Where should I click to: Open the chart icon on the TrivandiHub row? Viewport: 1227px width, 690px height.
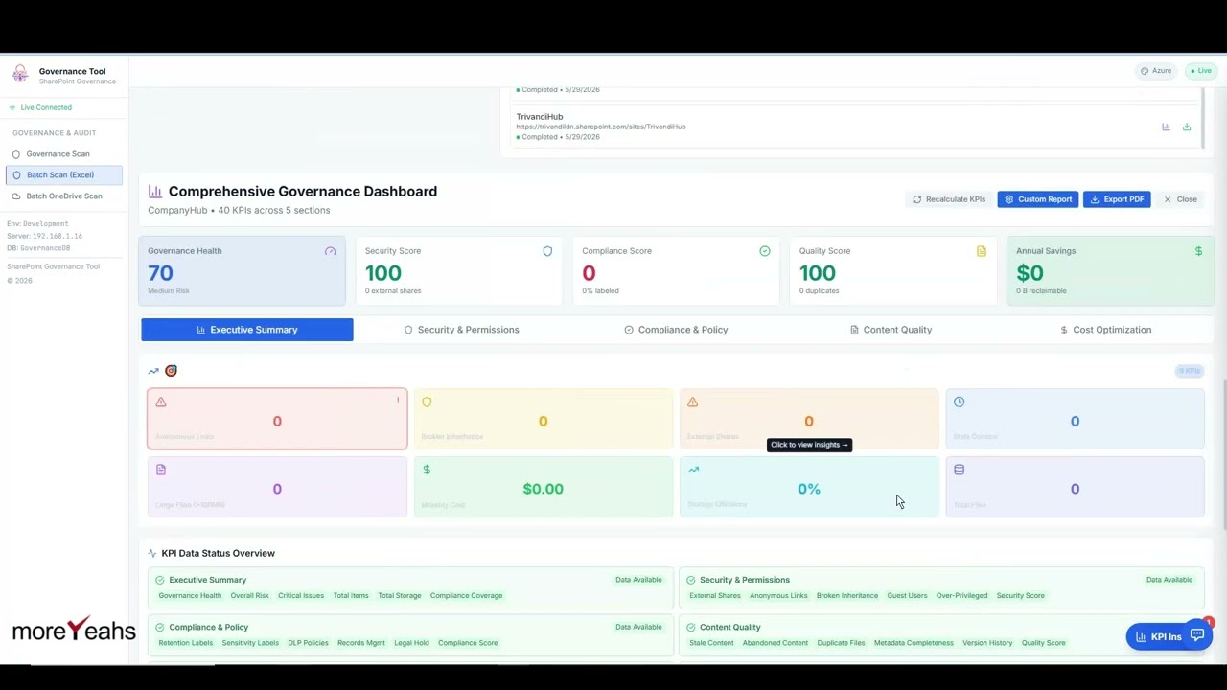1166,126
